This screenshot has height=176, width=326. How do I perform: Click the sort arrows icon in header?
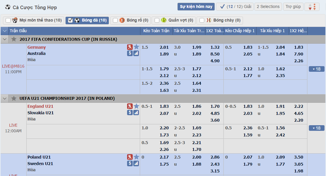pyautogui.click(x=312, y=7)
